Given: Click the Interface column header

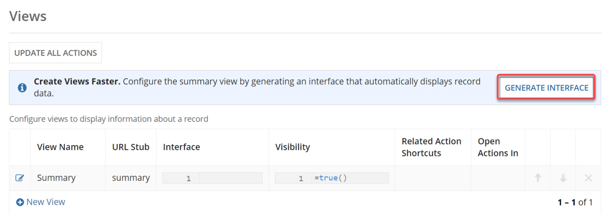Looking at the screenshot, I should [181, 147].
